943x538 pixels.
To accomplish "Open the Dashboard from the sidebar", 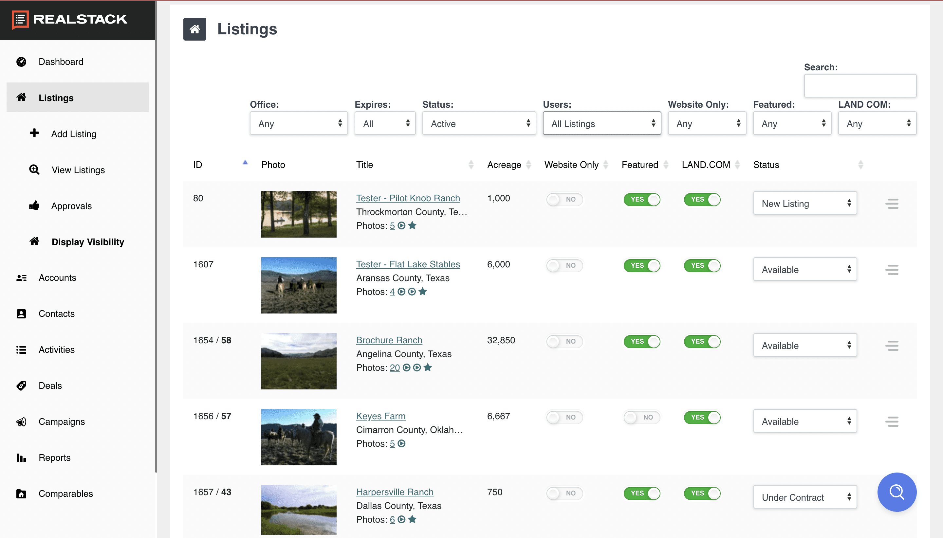I will (x=61, y=62).
